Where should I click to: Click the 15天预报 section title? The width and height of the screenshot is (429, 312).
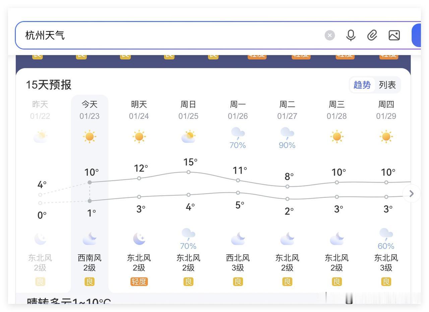tap(49, 85)
